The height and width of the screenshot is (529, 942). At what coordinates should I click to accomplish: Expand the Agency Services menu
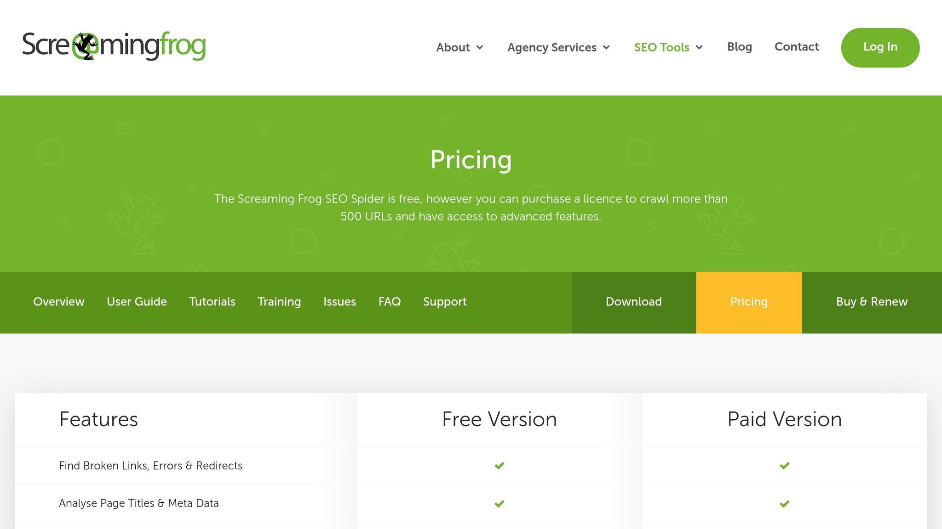(558, 47)
